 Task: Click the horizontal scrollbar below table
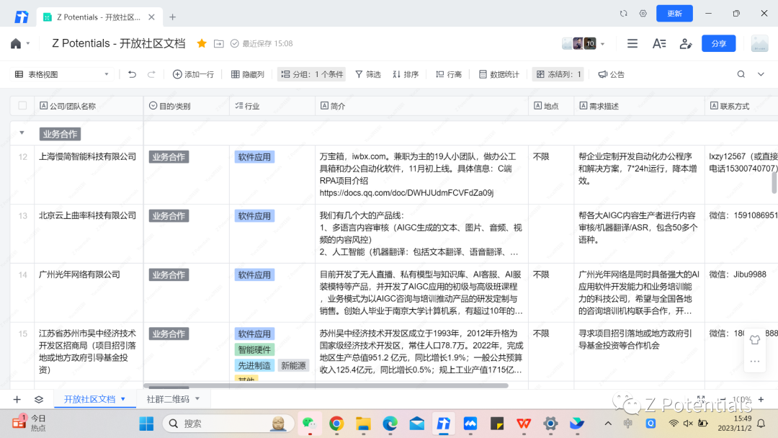tap(326, 385)
